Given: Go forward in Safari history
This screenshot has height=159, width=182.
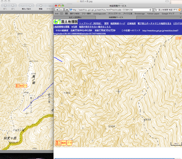Looking at the screenshot, I should [61, 10].
